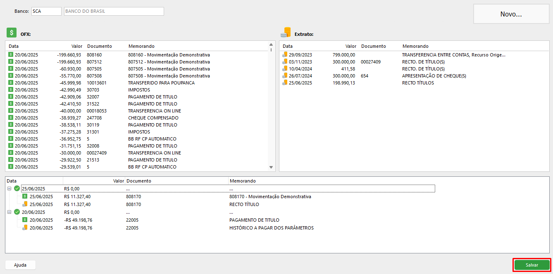553x274 pixels.
Task: Click coins icon of 29/09/2023 extrato row
Action: point(285,54)
